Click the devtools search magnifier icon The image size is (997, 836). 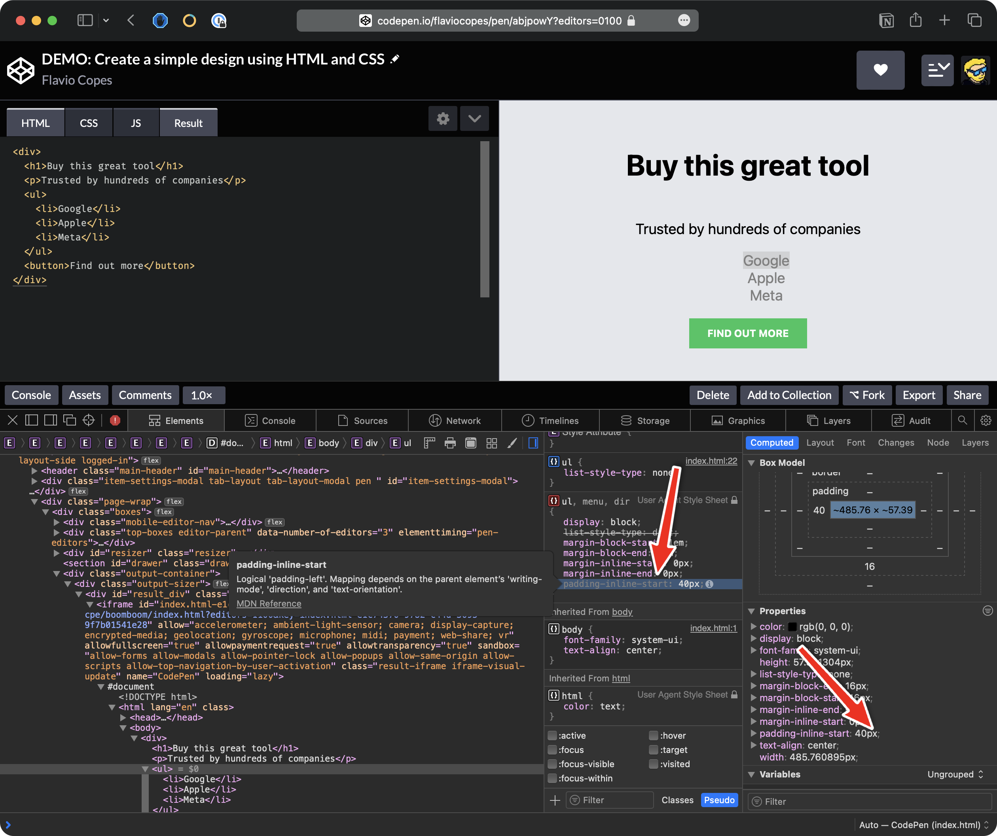[x=962, y=420]
